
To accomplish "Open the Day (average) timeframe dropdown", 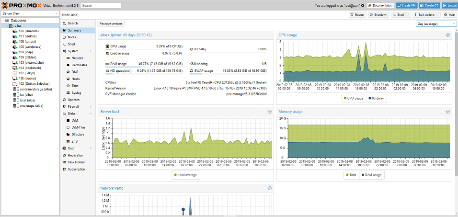I will [436, 23].
